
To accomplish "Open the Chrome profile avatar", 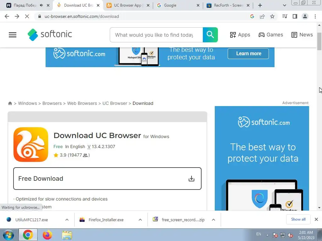I will click(305, 16).
